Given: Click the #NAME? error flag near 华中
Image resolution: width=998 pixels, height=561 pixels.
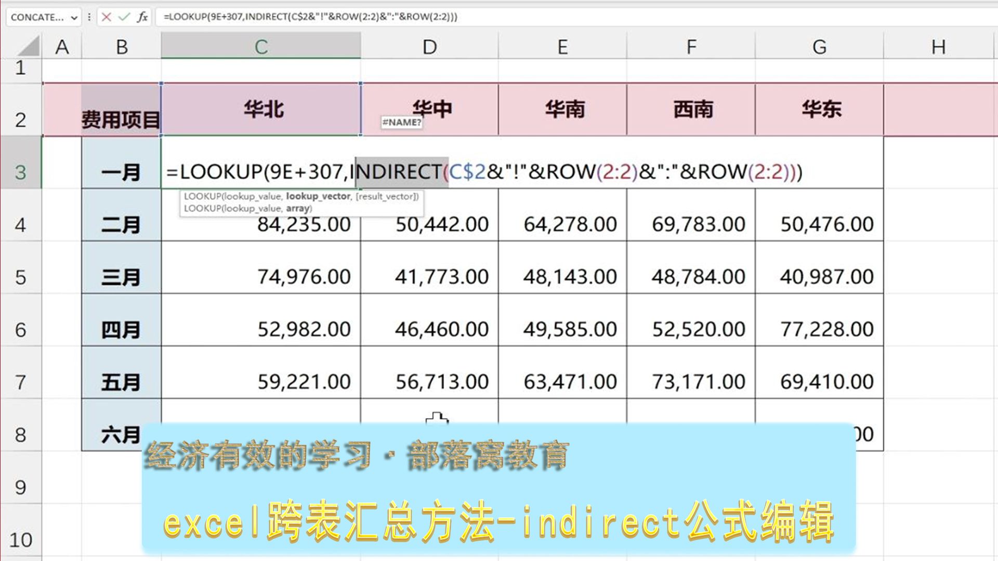Looking at the screenshot, I should pyautogui.click(x=401, y=124).
